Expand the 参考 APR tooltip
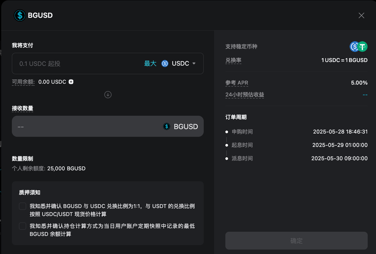The image size is (376, 254). tap(237, 83)
